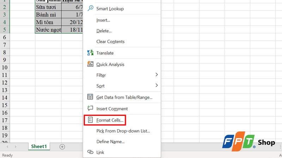Click the Link chain icon
Screen dimensions: 282x158
point(90,152)
